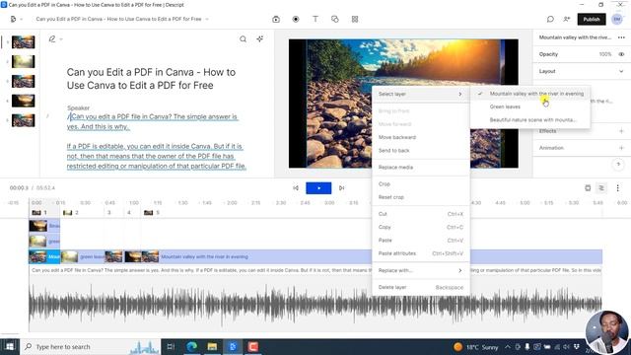Select the green leaves clip on timeline

tap(83, 256)
